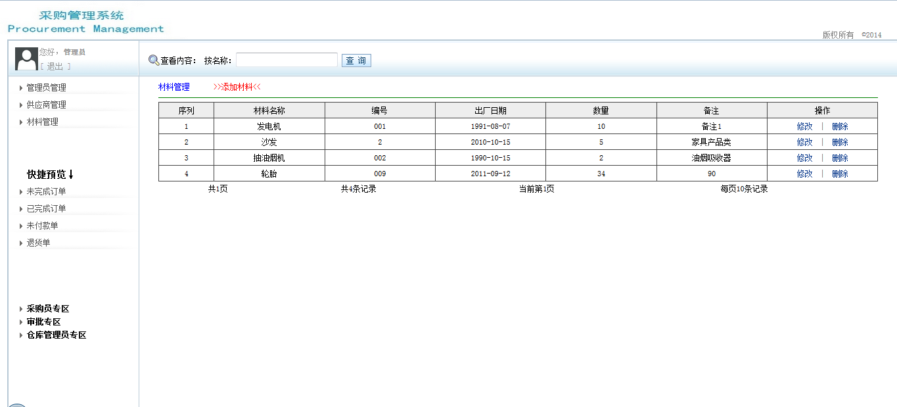Click the 采购管理系统 title logo
This screenshot has height=407, width=897.
point(81,16)
